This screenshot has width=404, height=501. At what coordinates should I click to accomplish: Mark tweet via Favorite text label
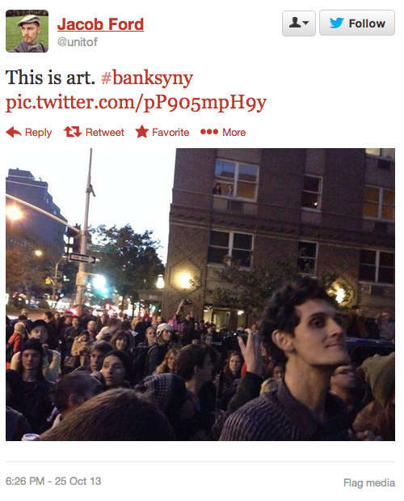coord(170,132)
